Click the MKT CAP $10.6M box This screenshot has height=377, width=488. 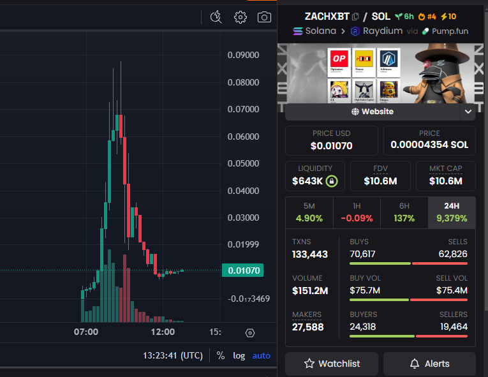click(x=446, y=176)
